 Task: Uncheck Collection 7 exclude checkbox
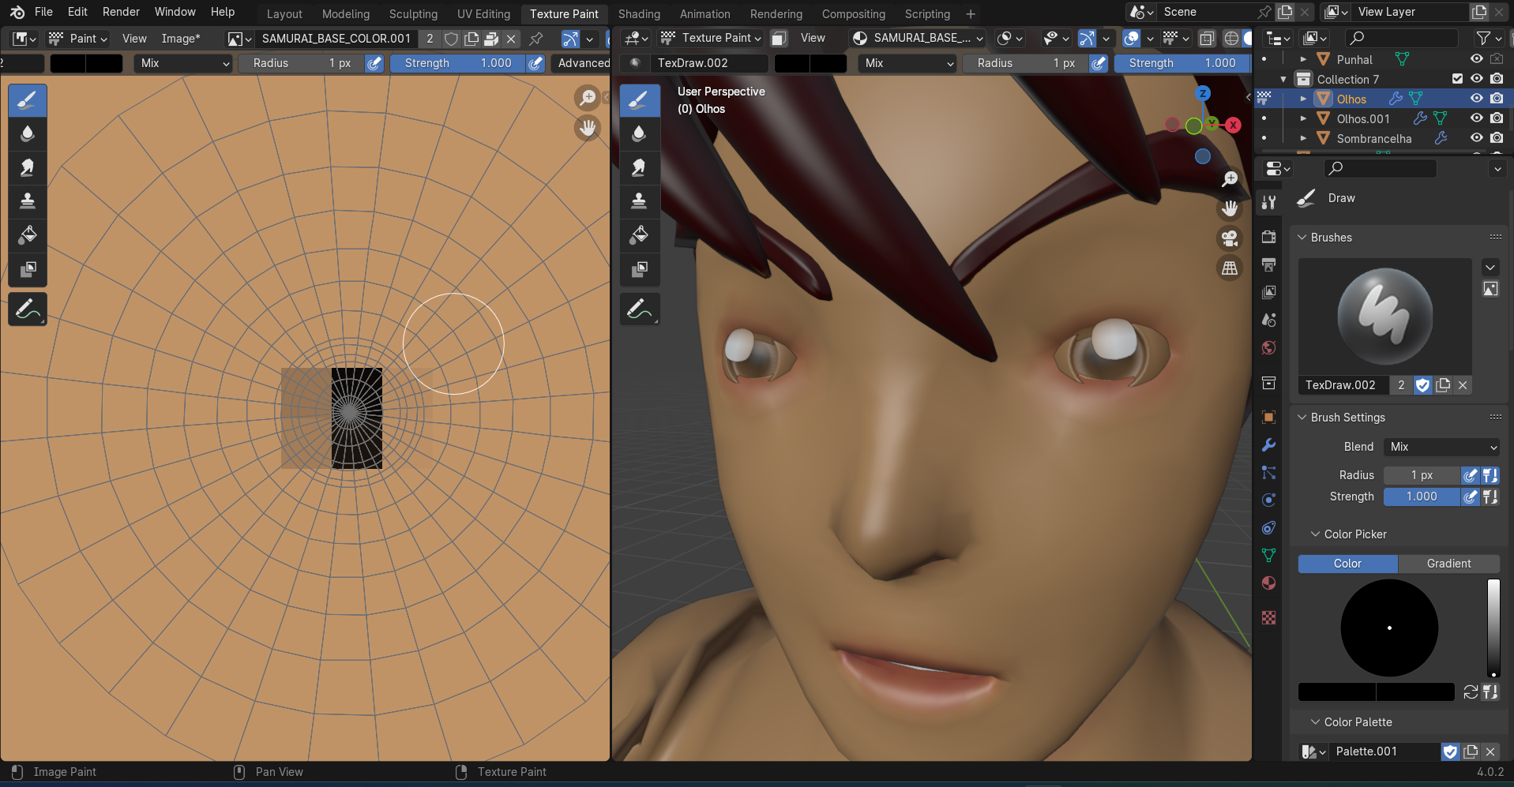[1457, 79]
